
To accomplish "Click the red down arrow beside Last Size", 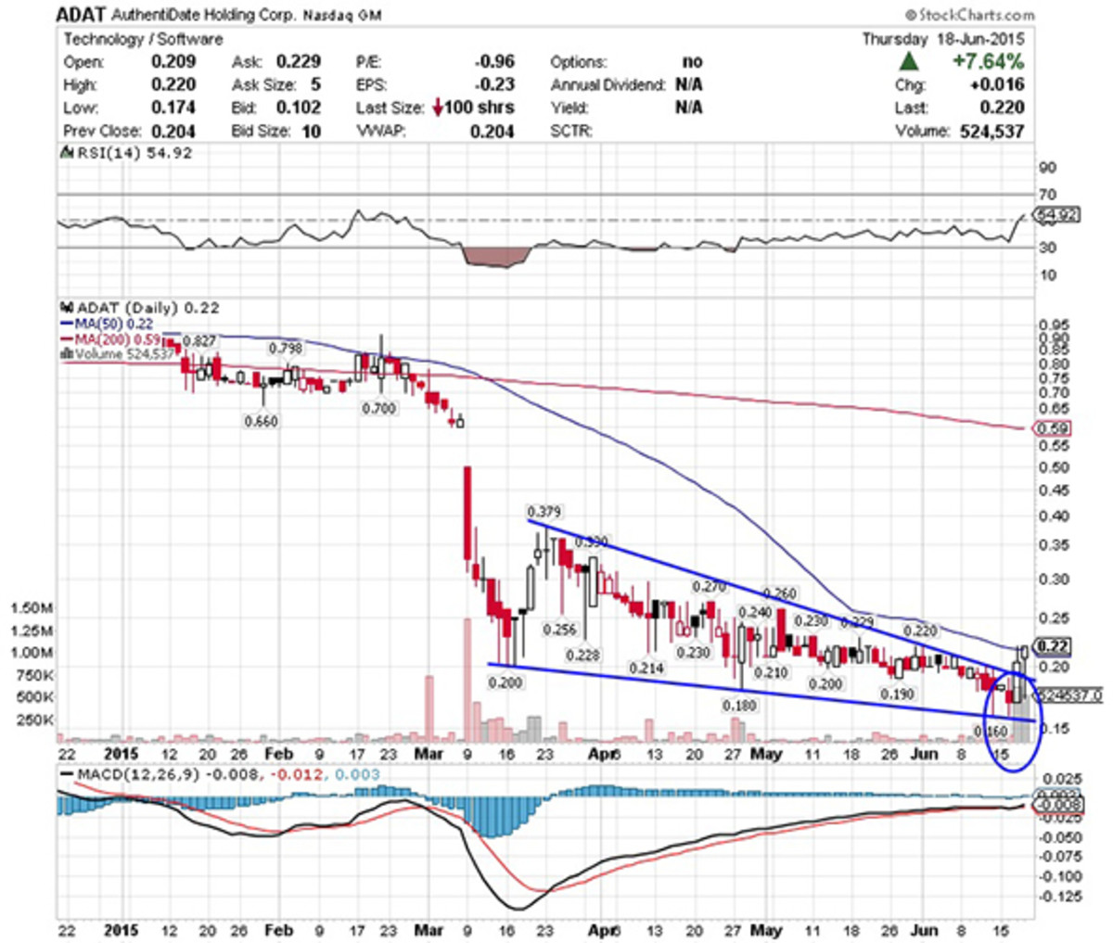I will (x=438, y=108).
